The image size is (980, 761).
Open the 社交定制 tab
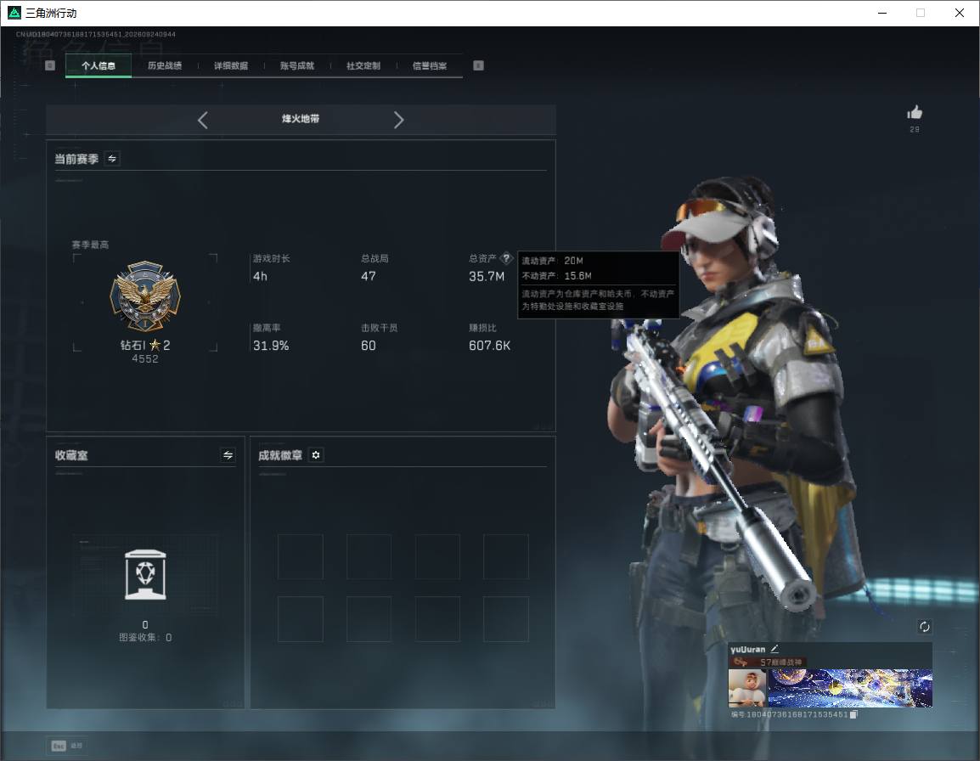(363, 65)
